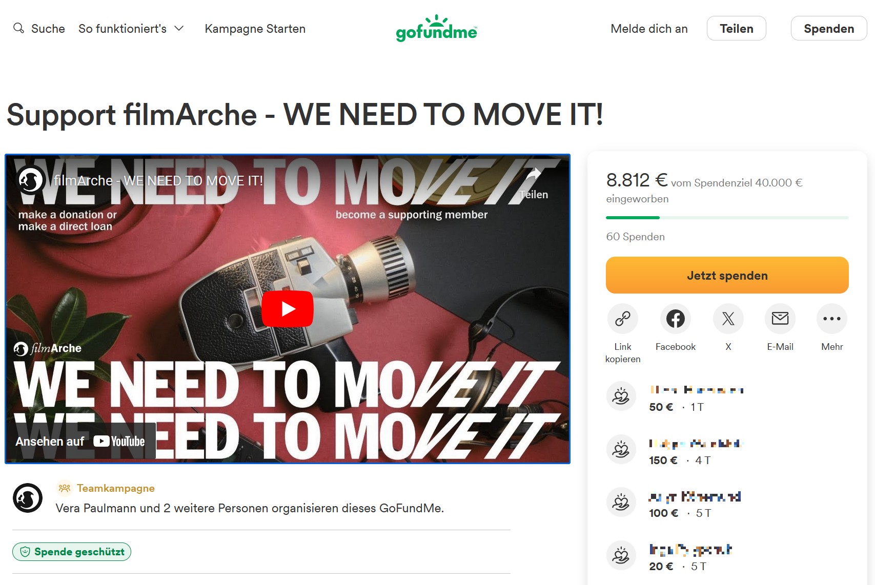Click the search magnifier icon
The width and height of the screenshot is (875, 585).
[18, 28]
